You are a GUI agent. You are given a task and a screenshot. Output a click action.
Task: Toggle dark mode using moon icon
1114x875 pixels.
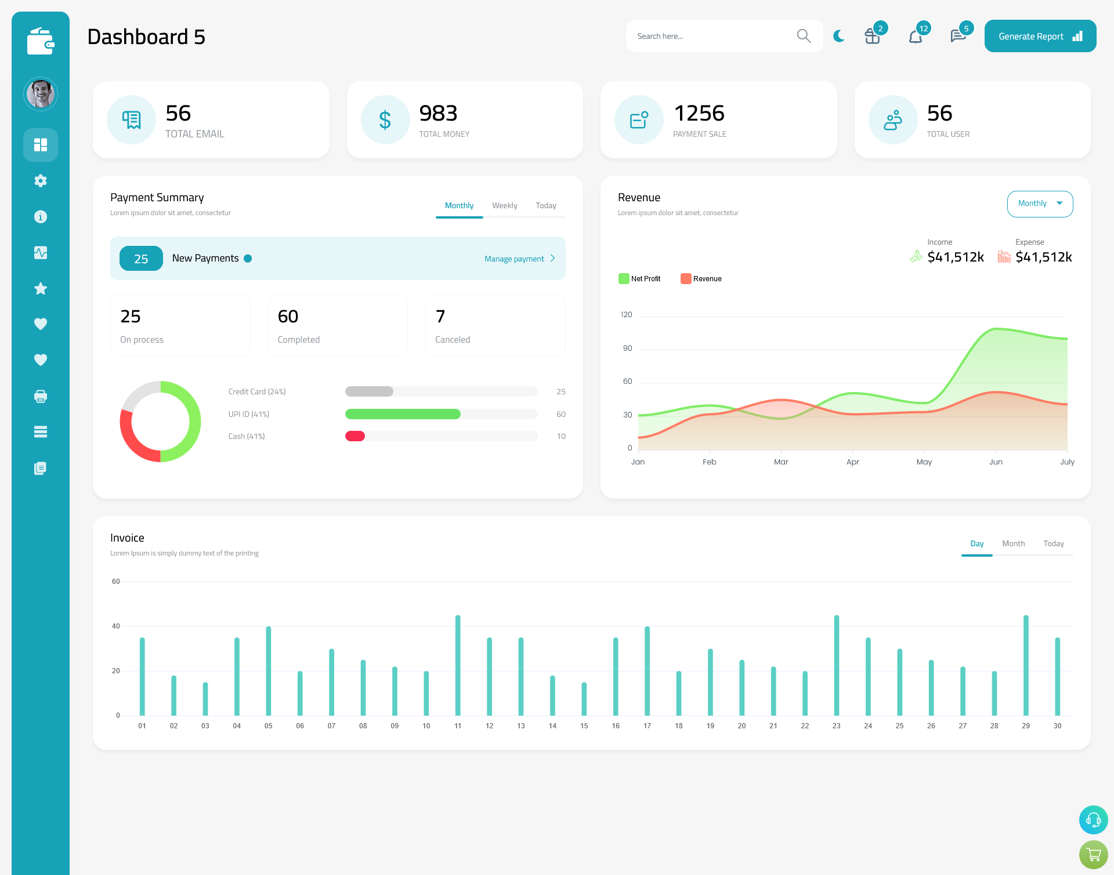[x=838, y=35]
